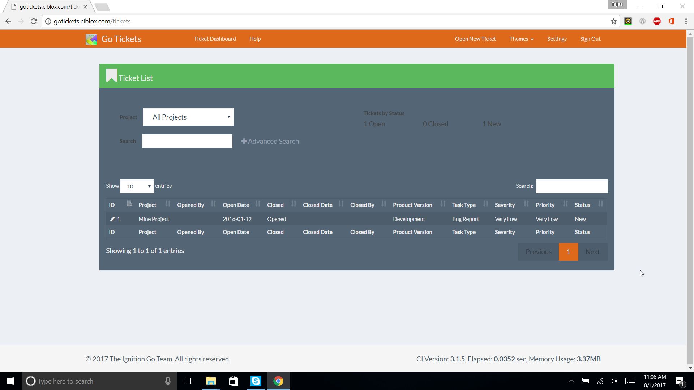Viewport: 694px width, 390px height.
Task: Click the table Search input field
Action: click(571, 186)
